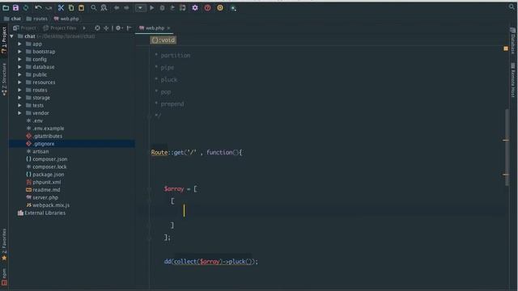Click the editor vertical scrollbar thumb
This screenshot has height=291, width=518.
507,147
